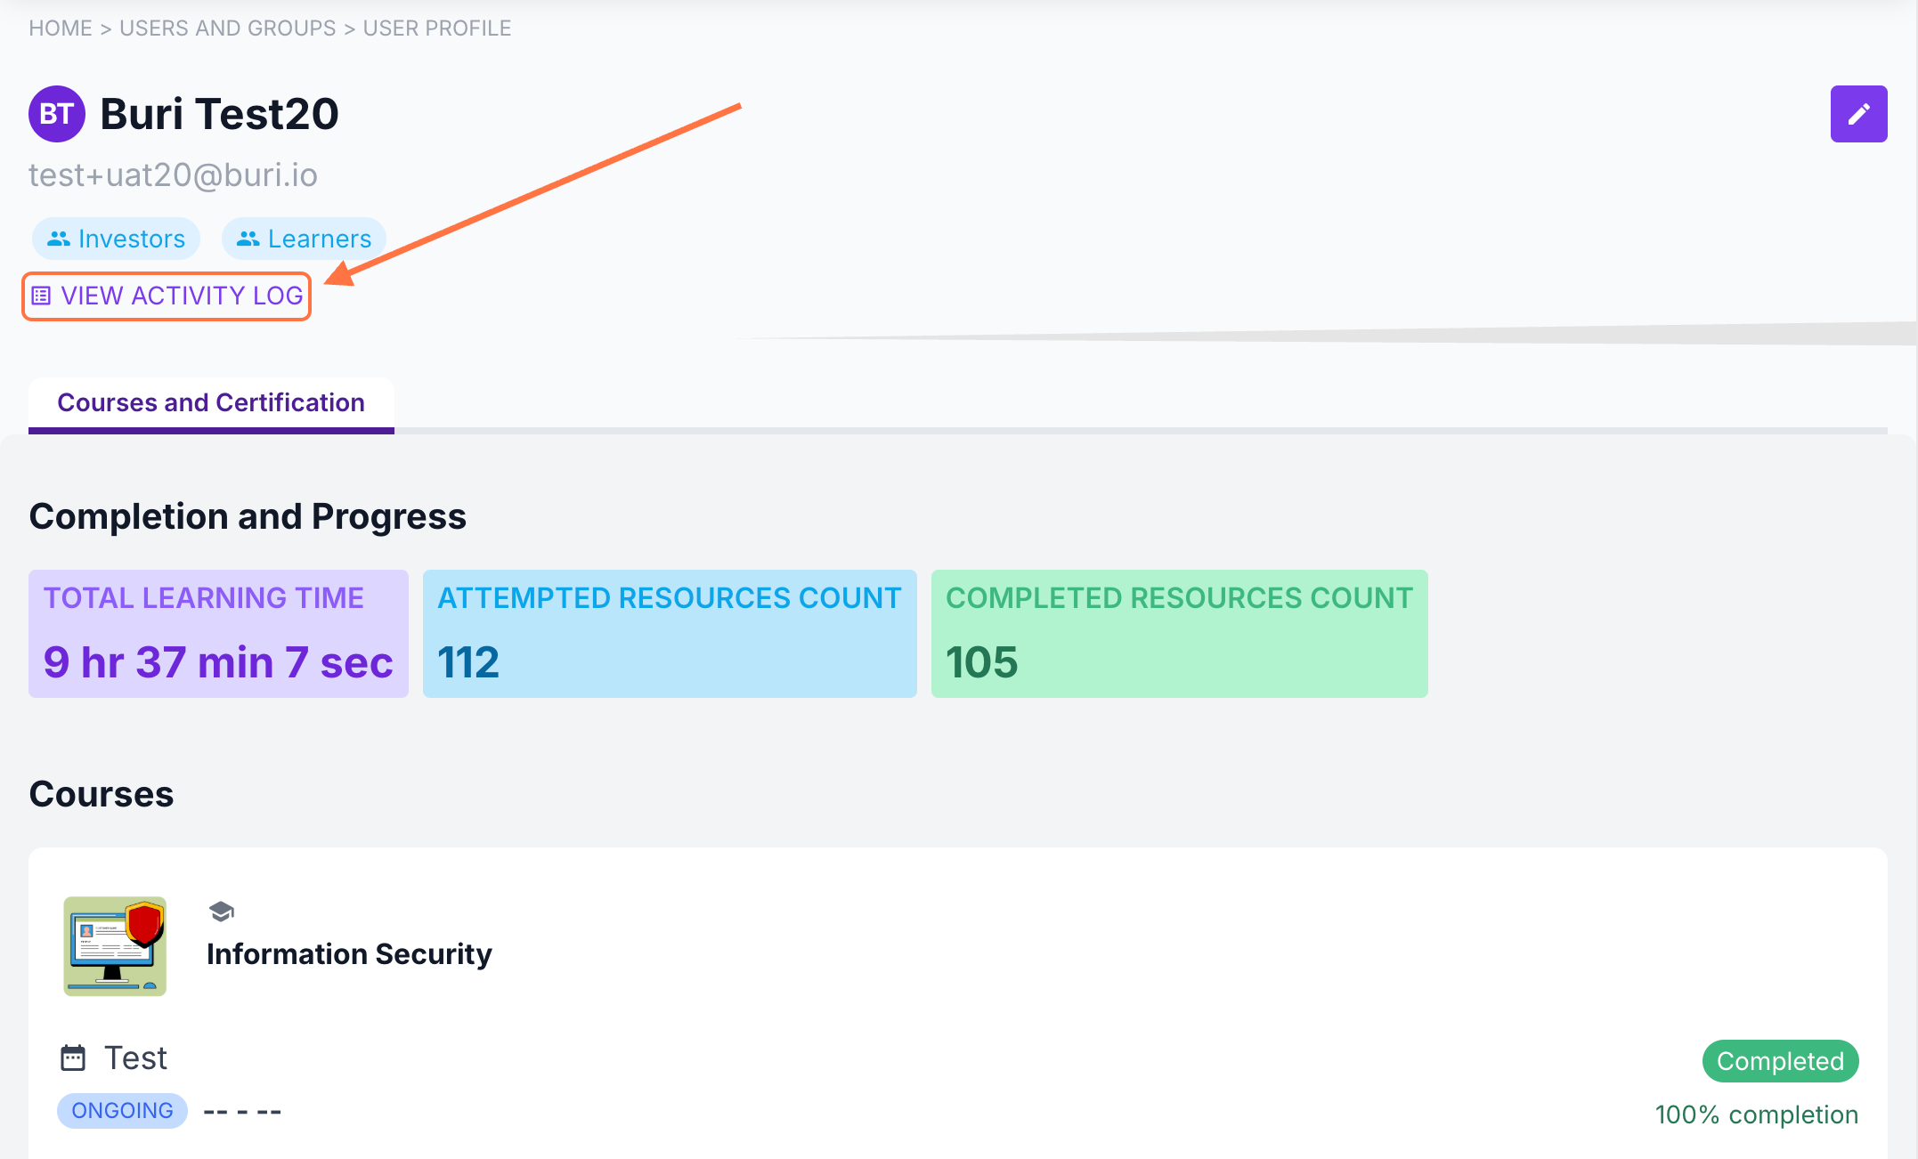Click the Information Security course title
1918x1159 pixels.
point(349,954)
